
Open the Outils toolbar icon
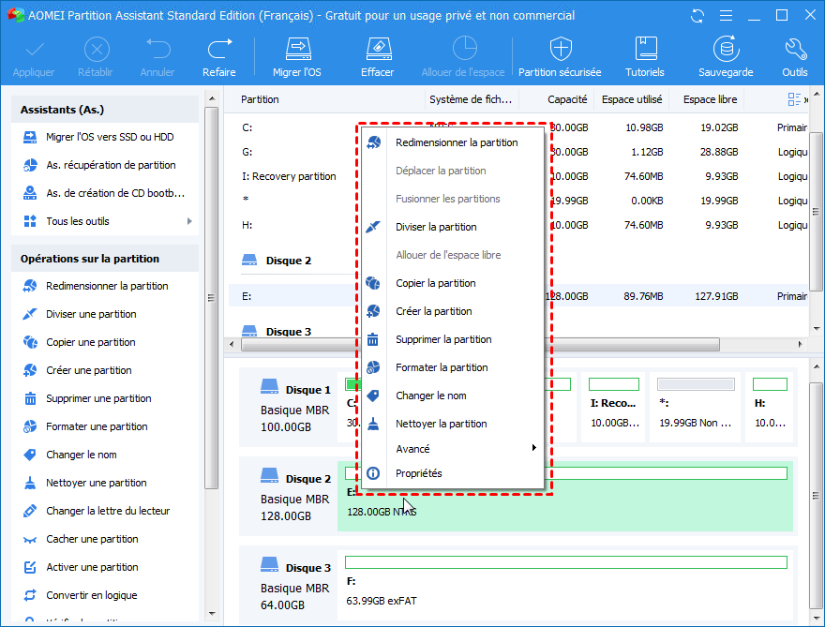coord(794,57)
